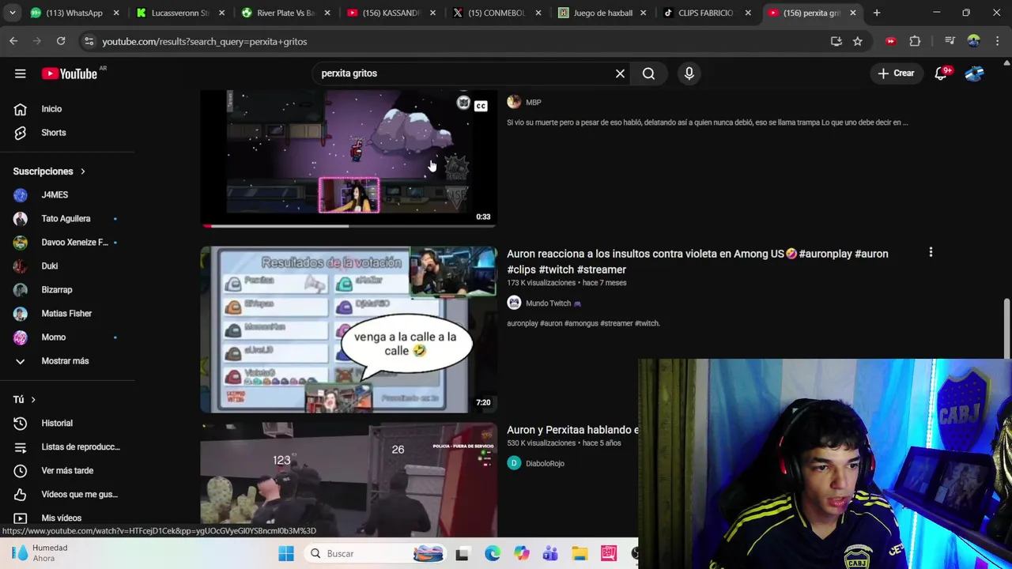Viewport: 1012px width, 569px height.
Task: Start voice search with the microphone
Action: [x=689, y=73]
